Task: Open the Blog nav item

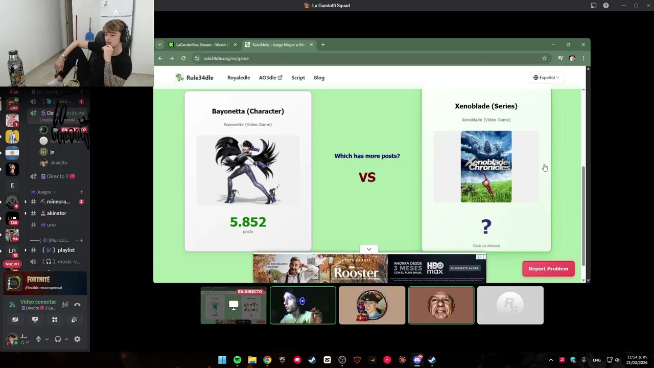Action: pos(319,78)
